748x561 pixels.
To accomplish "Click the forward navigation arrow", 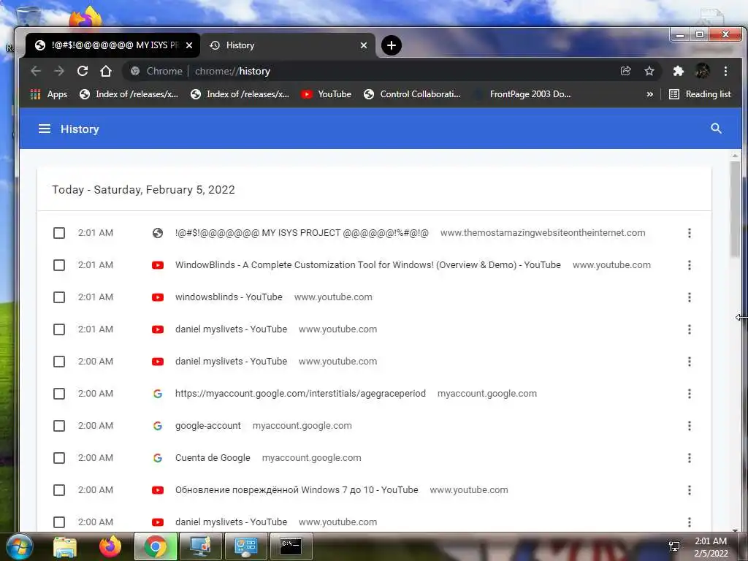I will click(x=59, y=71).
